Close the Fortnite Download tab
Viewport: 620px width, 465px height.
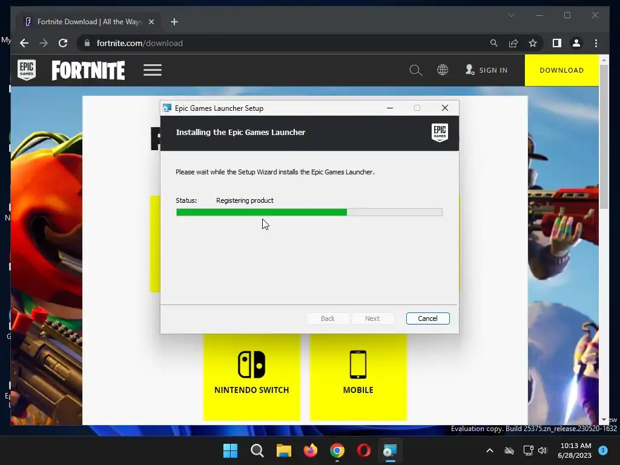pyautogui.click(x=151, y=22)
